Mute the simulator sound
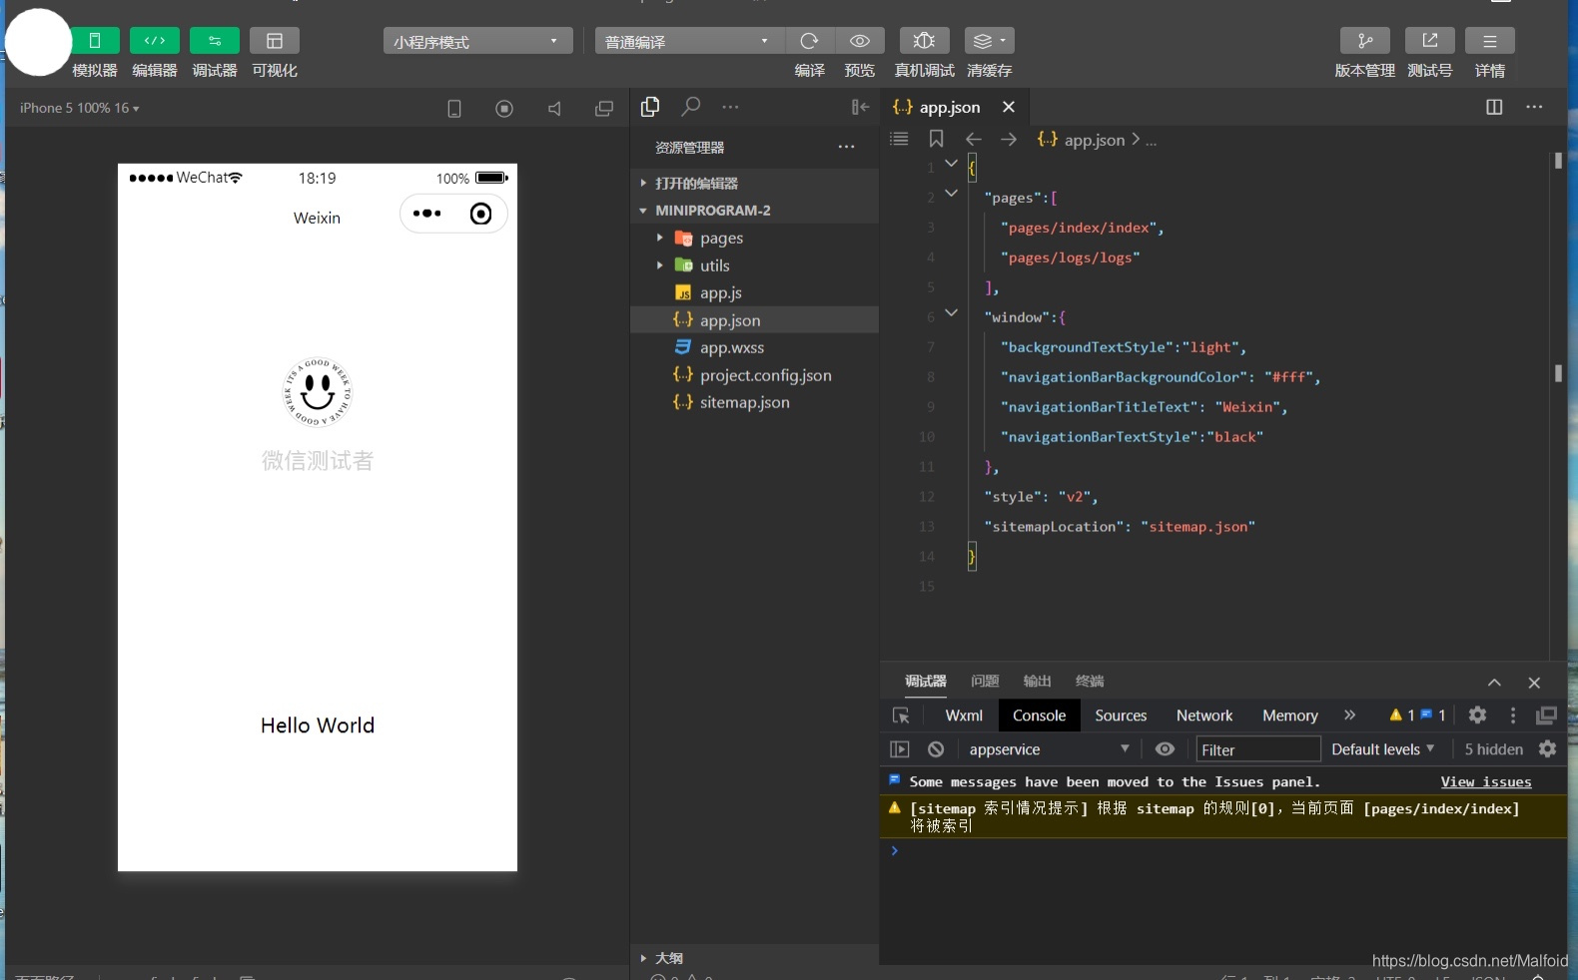1578x980 pixels. (554, 109)
